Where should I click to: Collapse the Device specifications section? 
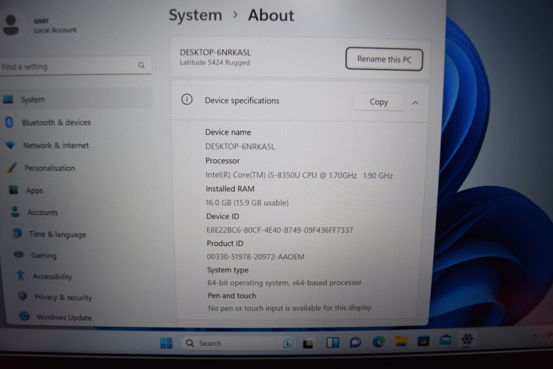[x=415, y=103]
